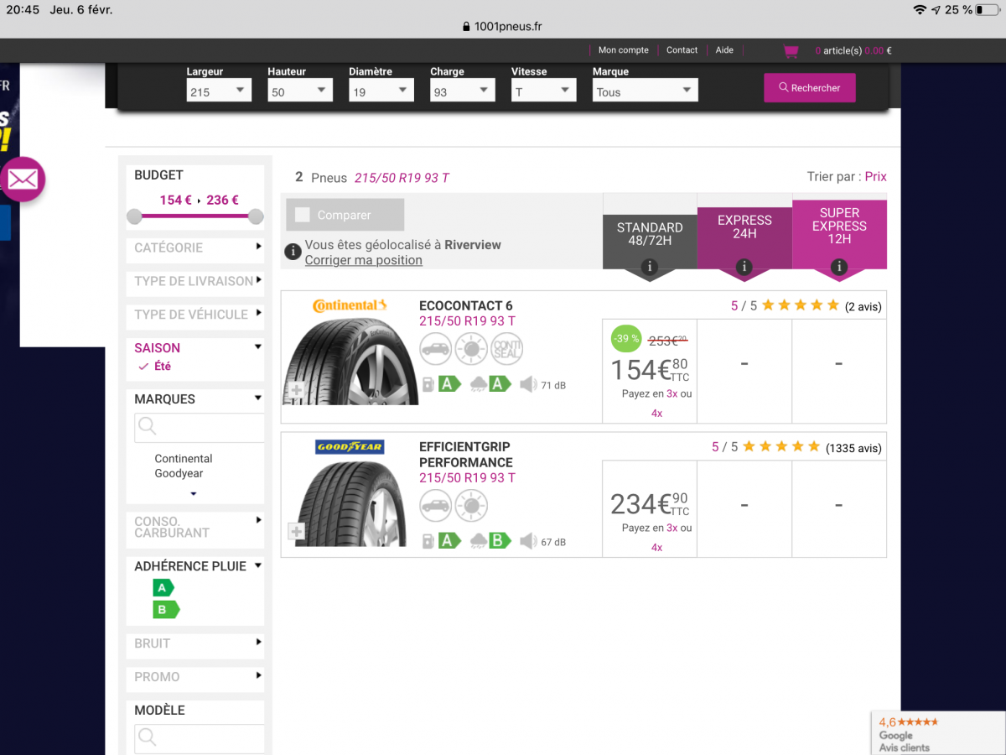Open Mon compte in top menu

(x=623, y=50)
